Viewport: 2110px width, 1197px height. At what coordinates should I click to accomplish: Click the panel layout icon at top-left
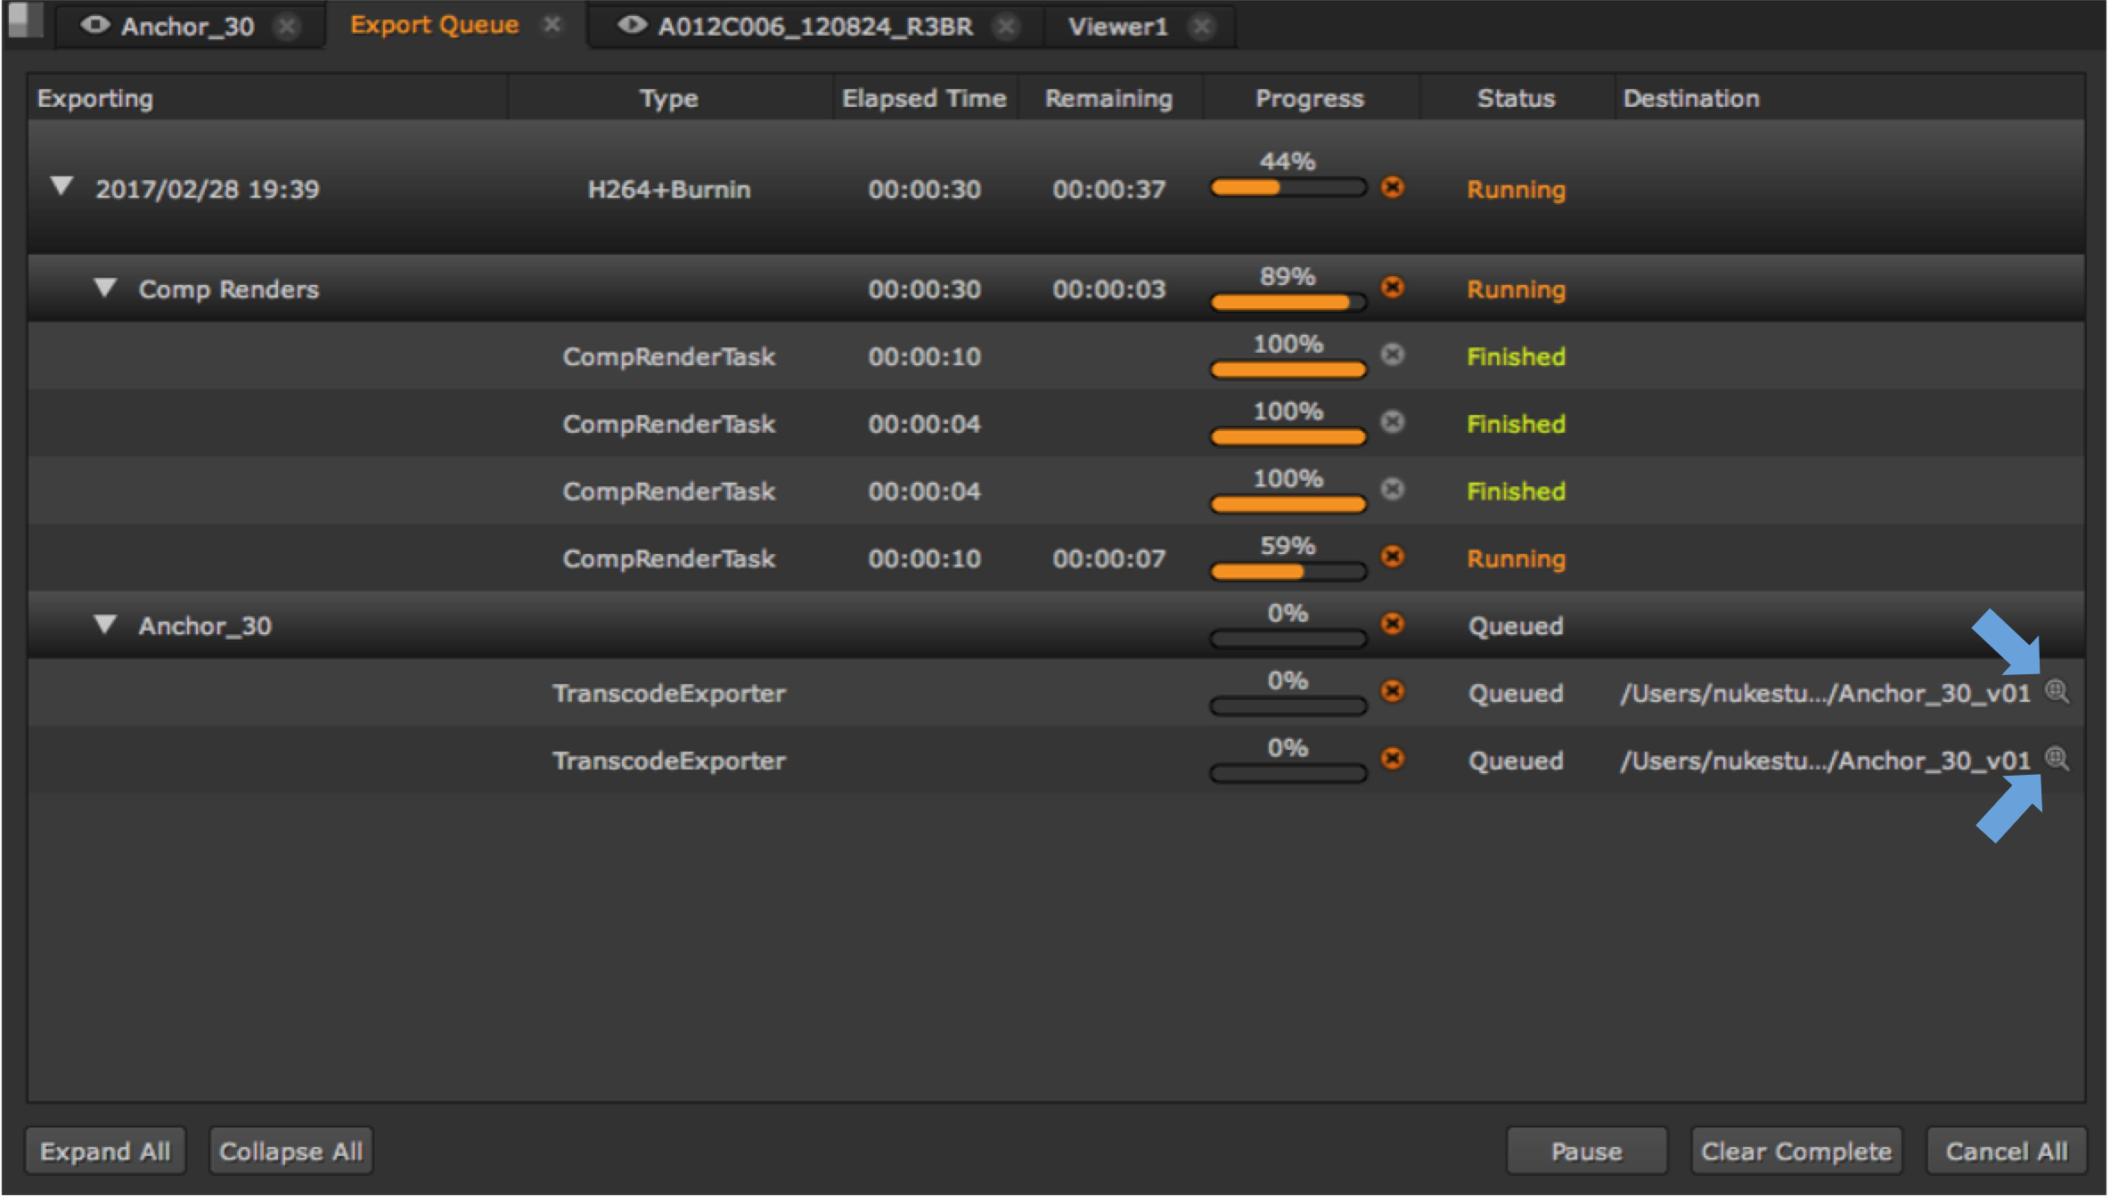(x=26, y=20)
